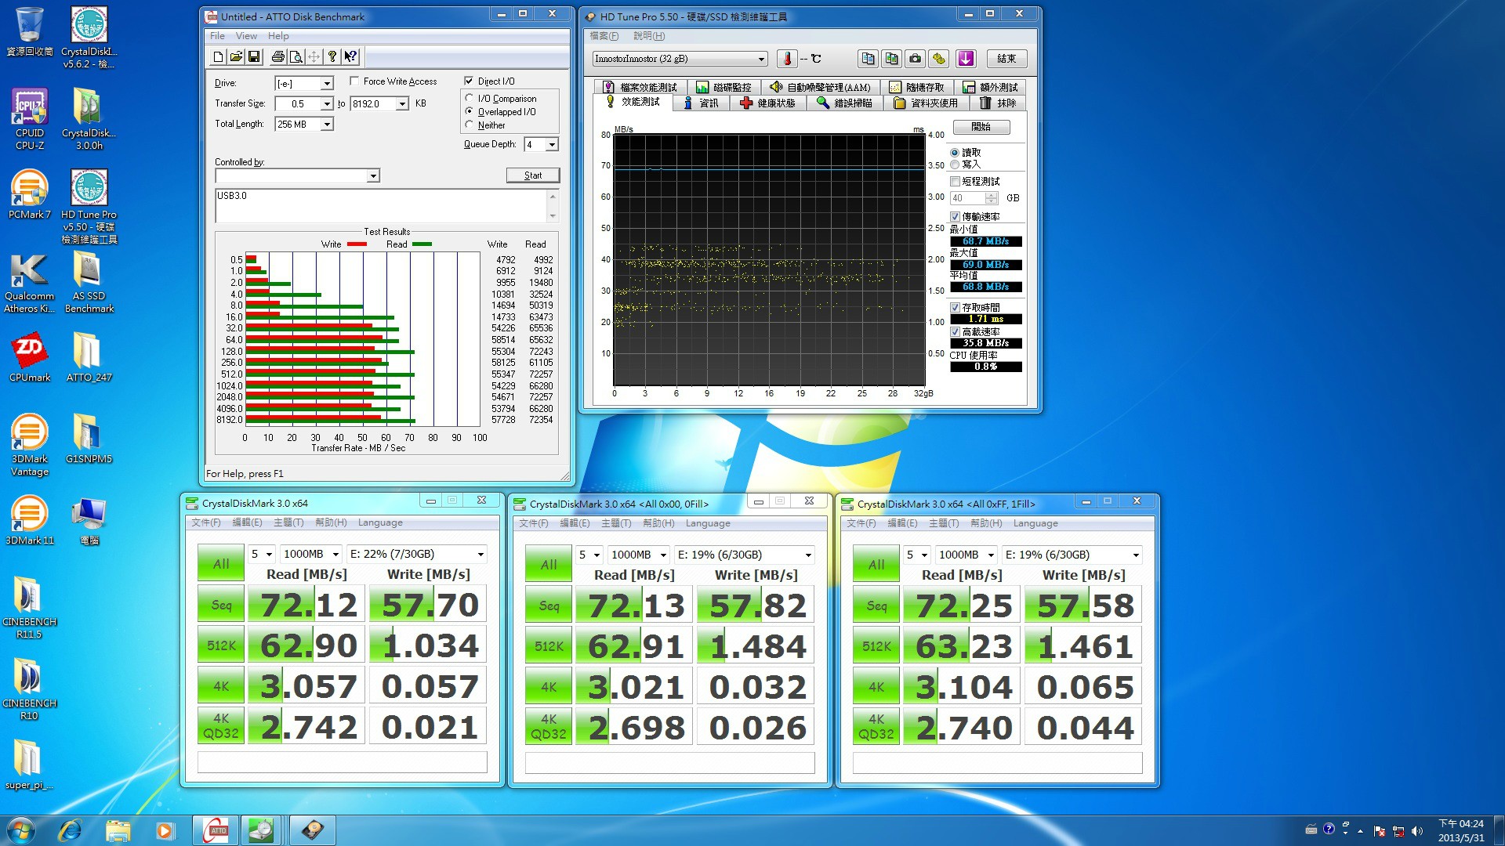Open the Queue Depth dropdown
The height and width of the screenshot is (846, 1505).
(x=552, y=144)
